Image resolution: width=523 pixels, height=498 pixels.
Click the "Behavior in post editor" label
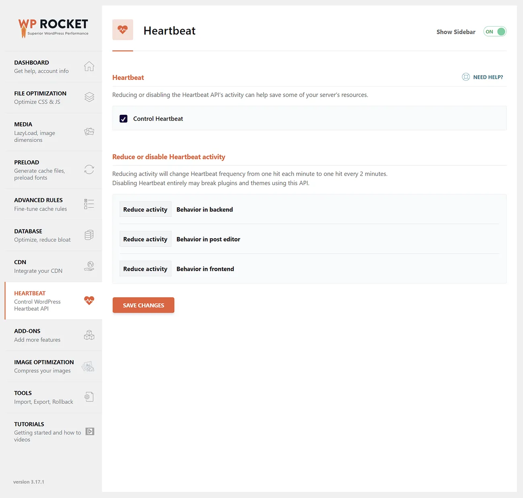[x=208, y=239]
